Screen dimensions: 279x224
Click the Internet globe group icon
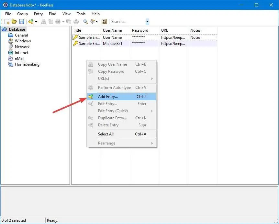11,53
